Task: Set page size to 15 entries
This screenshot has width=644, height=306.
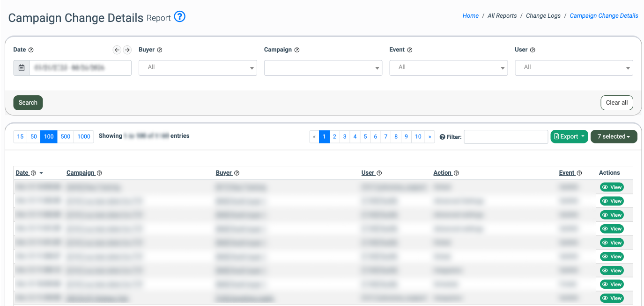Action: (20, 136)
